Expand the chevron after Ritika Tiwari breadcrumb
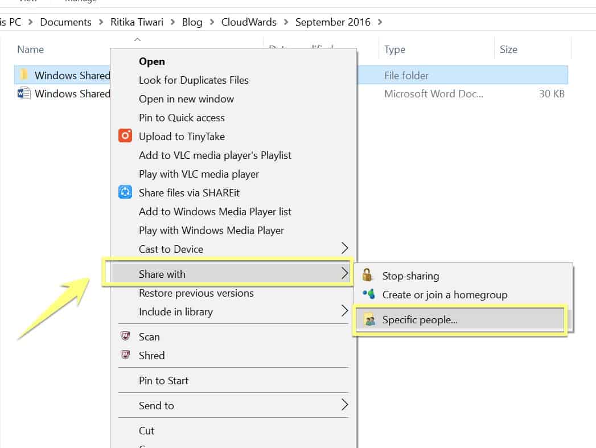This screenshot has width=596, height=448. pyautogui.click(x=173, y=22)
